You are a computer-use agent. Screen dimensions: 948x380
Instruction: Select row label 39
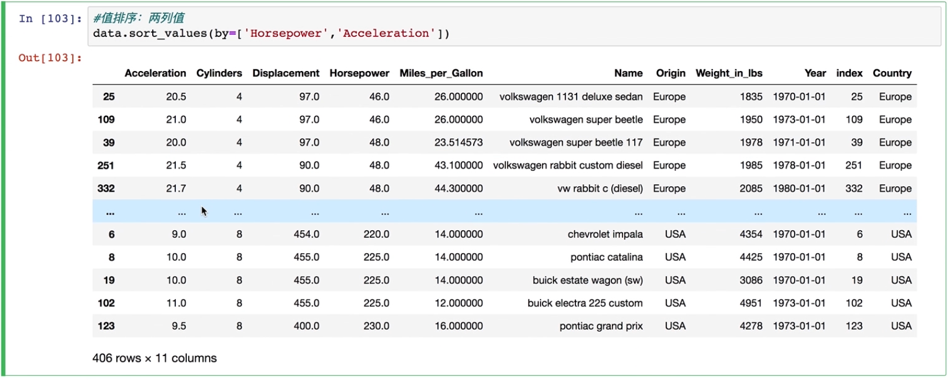[109, 142]
